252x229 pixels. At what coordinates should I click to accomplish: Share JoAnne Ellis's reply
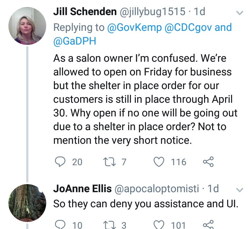click(208, 225)
